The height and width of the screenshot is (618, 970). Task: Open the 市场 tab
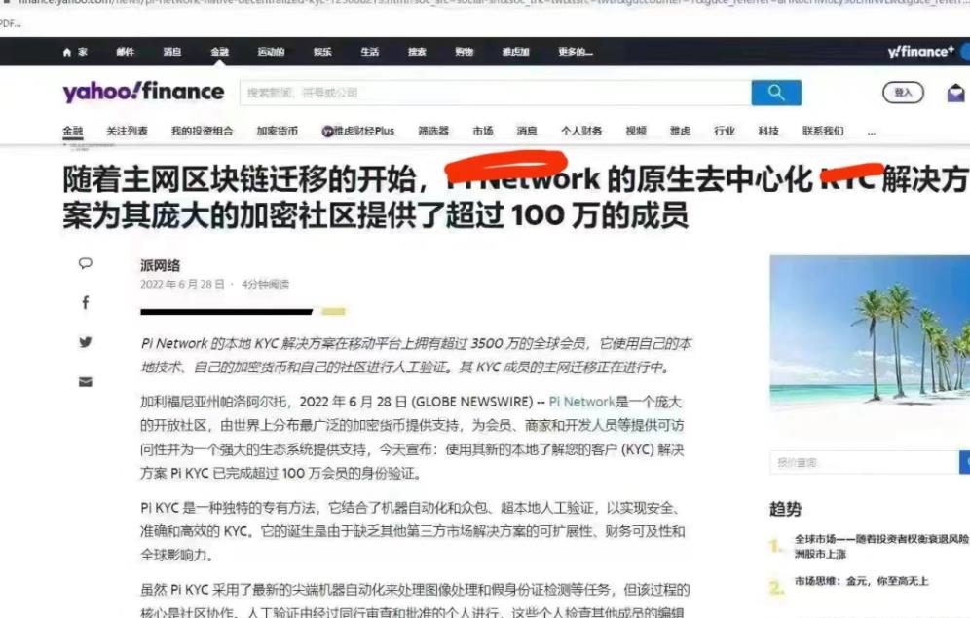[483, 131]
